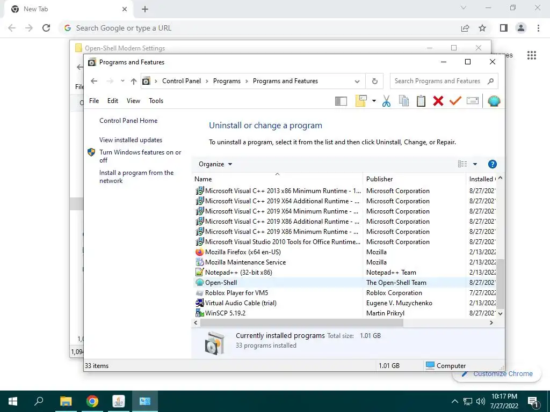Screen dimensions: 550x412
Task: Go up one level arrow
Action: click(x=134, y=82)
